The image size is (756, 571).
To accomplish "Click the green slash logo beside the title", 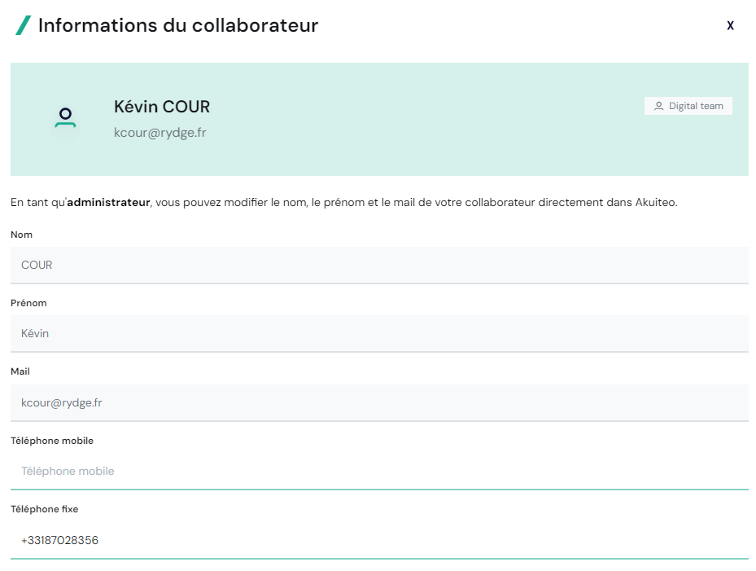I will 24,25.
